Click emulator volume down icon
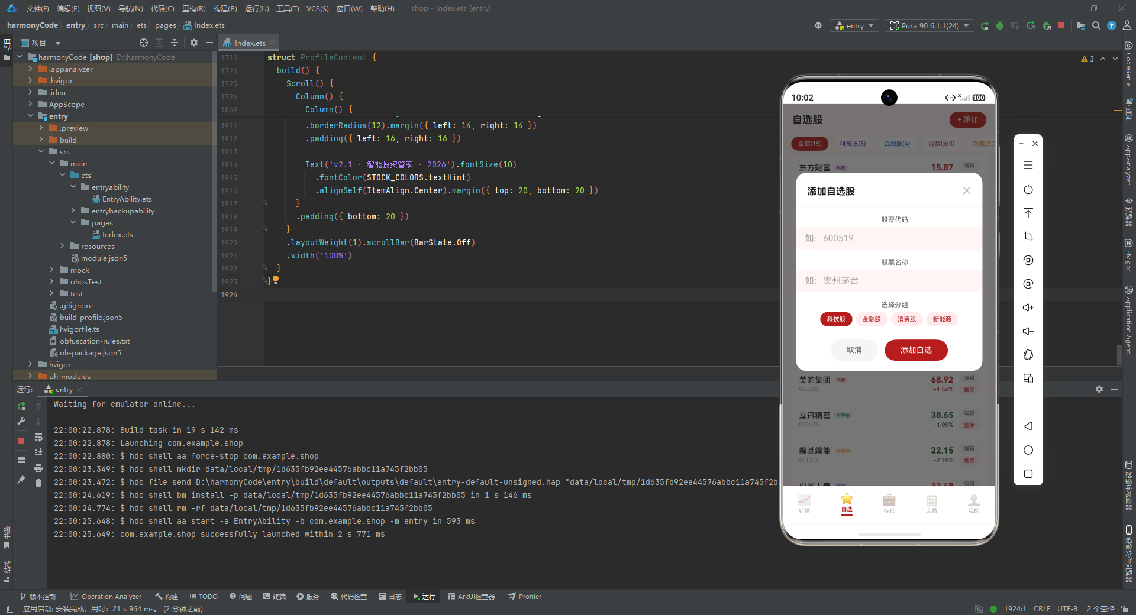 pos(1028,331)
